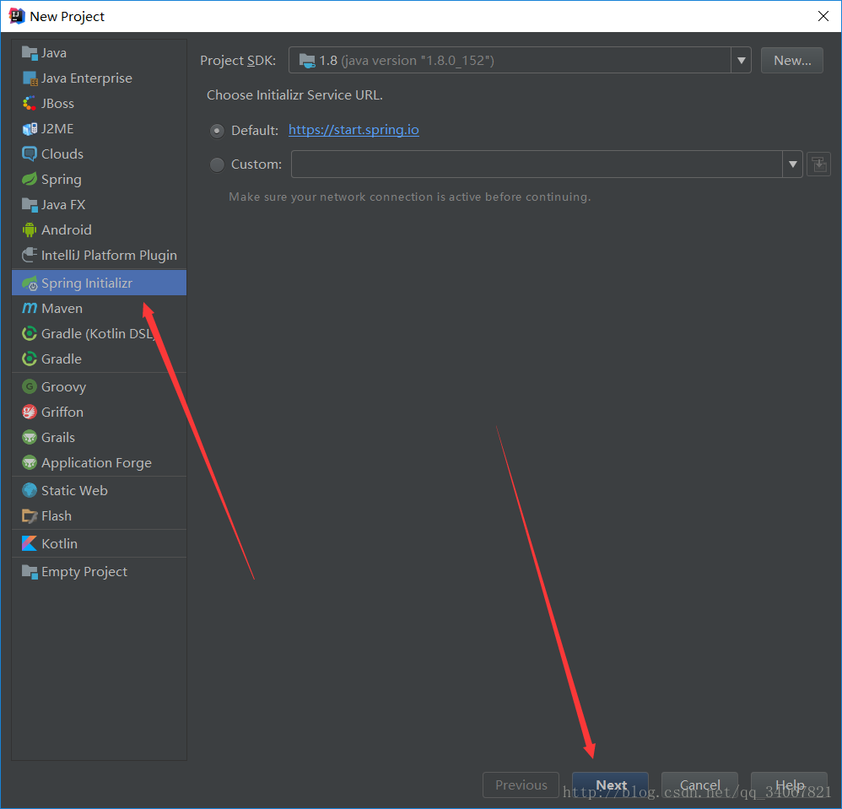The height and width of the screenshot is (809, 842).
Task: Click the Java Enterprise icon
Action: click(x=30, y=78)
